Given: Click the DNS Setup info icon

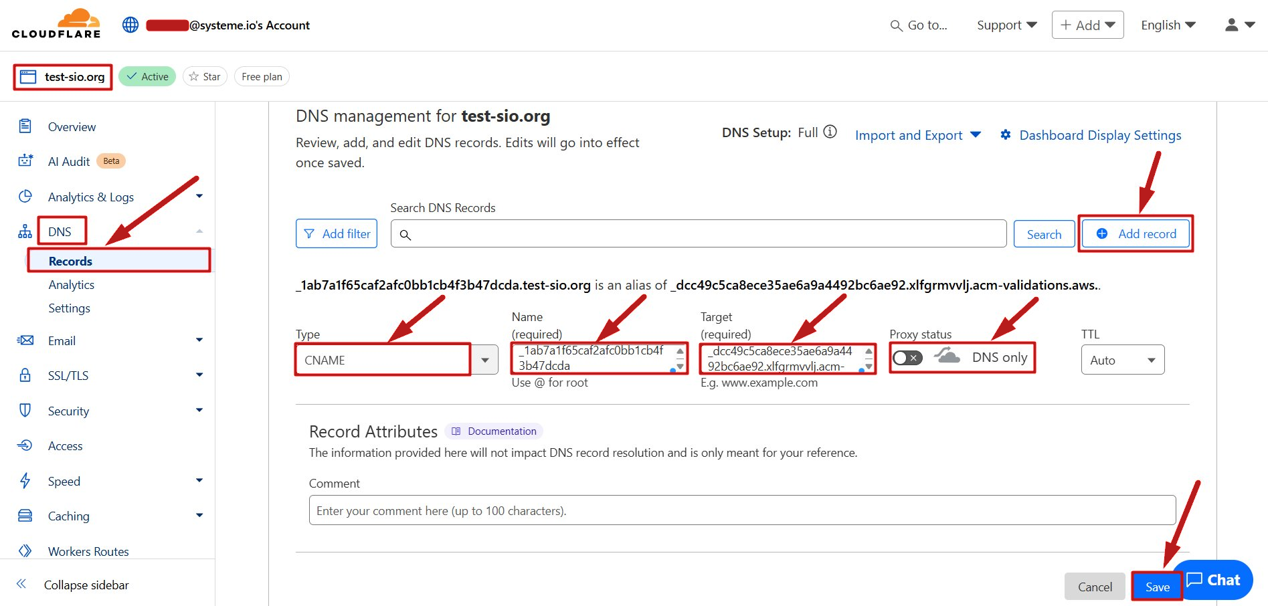Looking at the screenshot, I should (830, 132).
